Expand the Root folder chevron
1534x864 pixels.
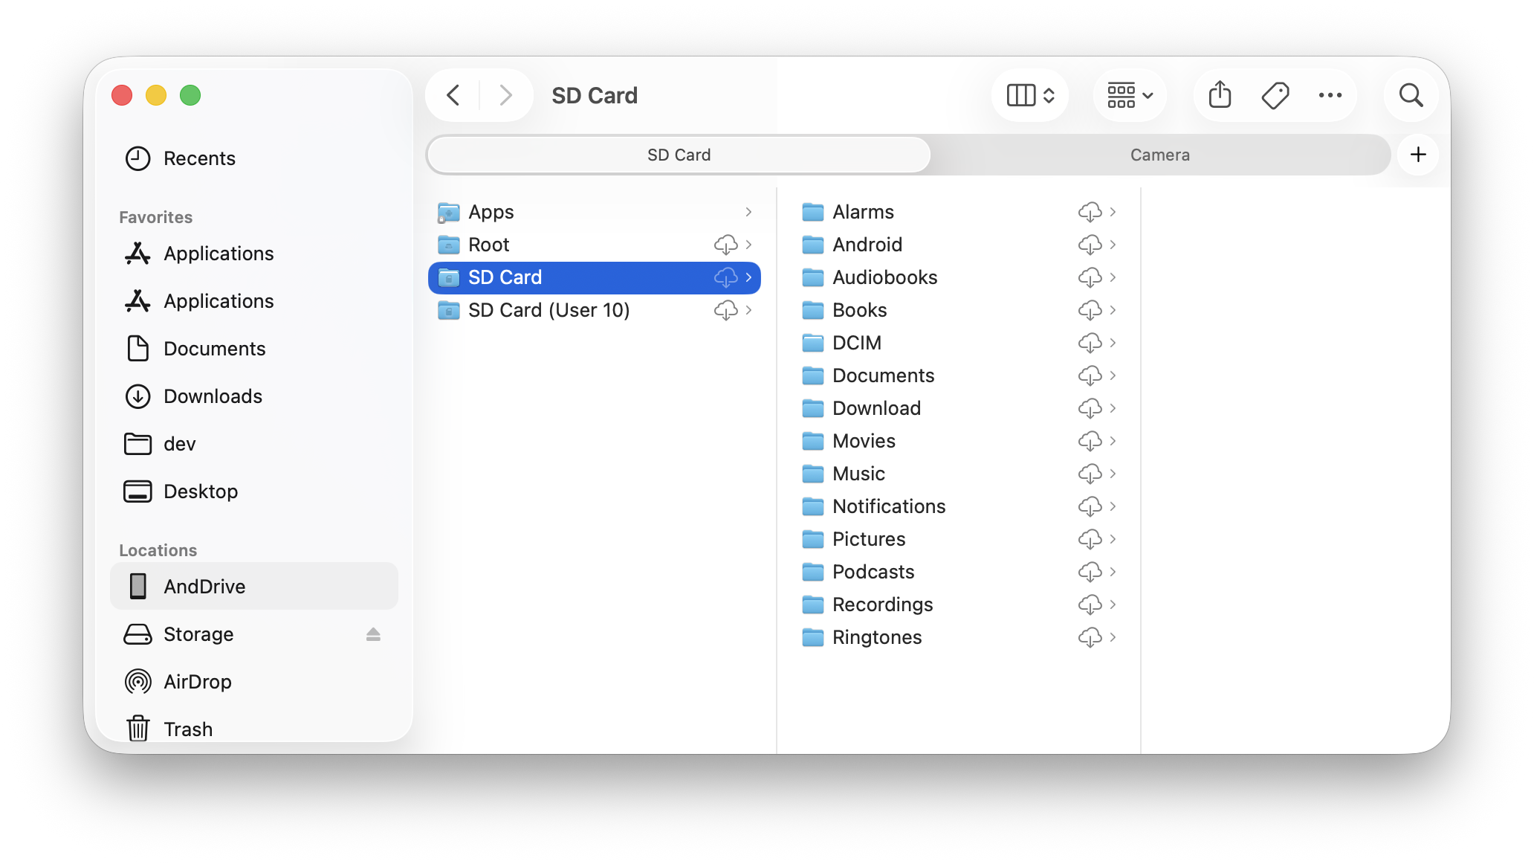tap(748, 245)
